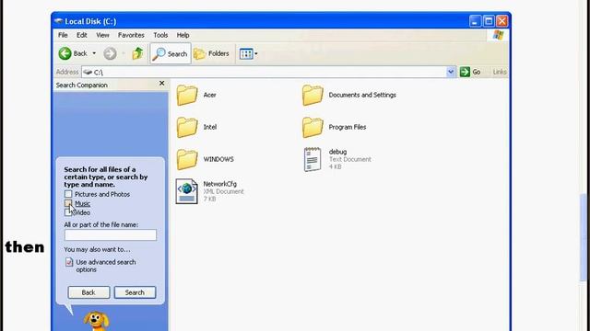This screenshot has width=590, height=331.
Task: Open the View menu
Action: coord(102,35)
